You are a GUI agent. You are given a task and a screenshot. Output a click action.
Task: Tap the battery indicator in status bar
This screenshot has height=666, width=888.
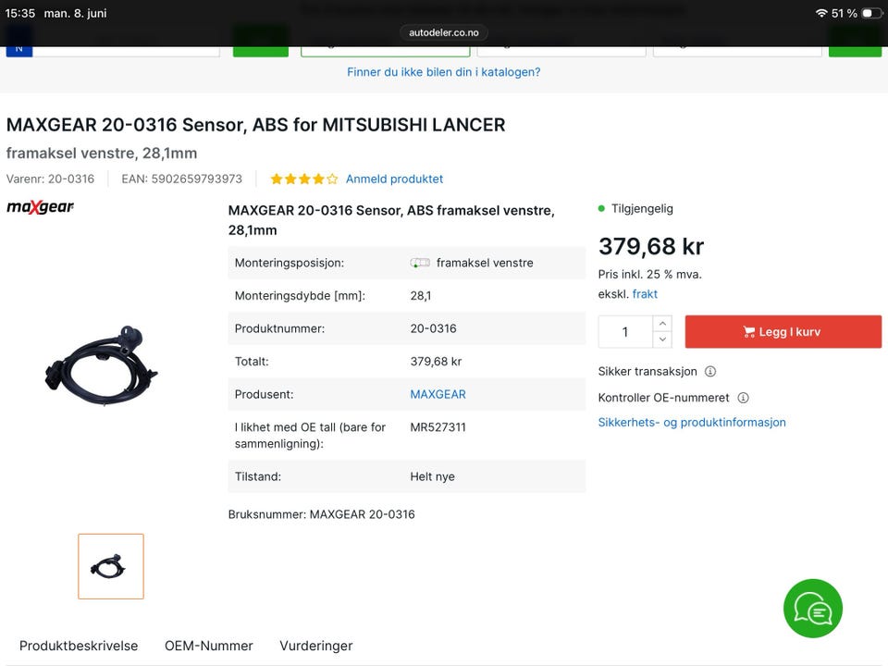[x=871, y=13]
